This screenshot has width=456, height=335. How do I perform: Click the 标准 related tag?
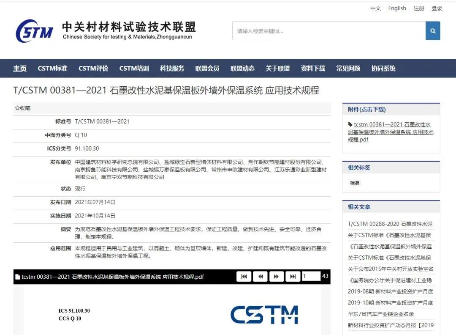click(x=355, y=183)
